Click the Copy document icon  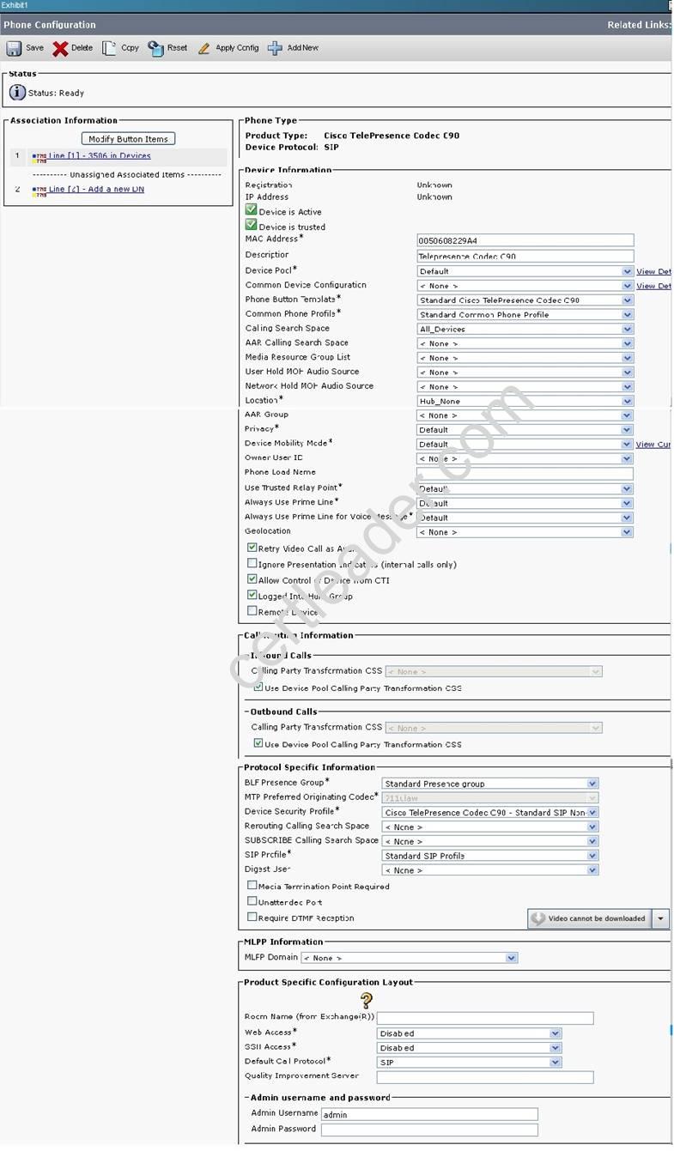[109, 48]
